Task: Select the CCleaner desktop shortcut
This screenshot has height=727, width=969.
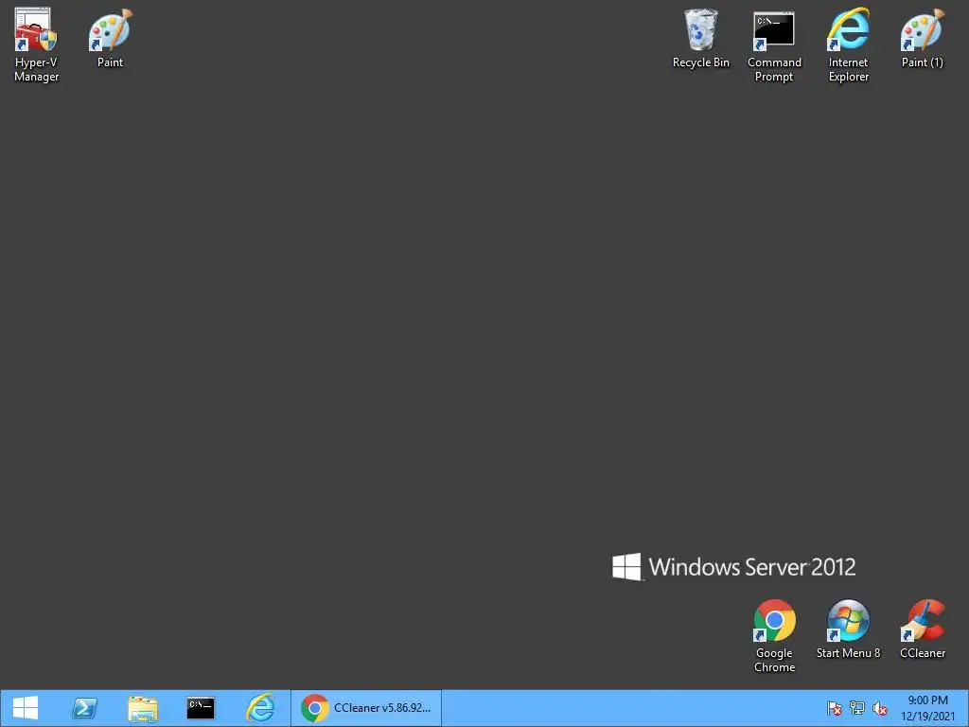Action: (x=922, y=629)
